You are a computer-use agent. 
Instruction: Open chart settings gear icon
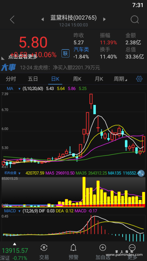click(139, 79)
